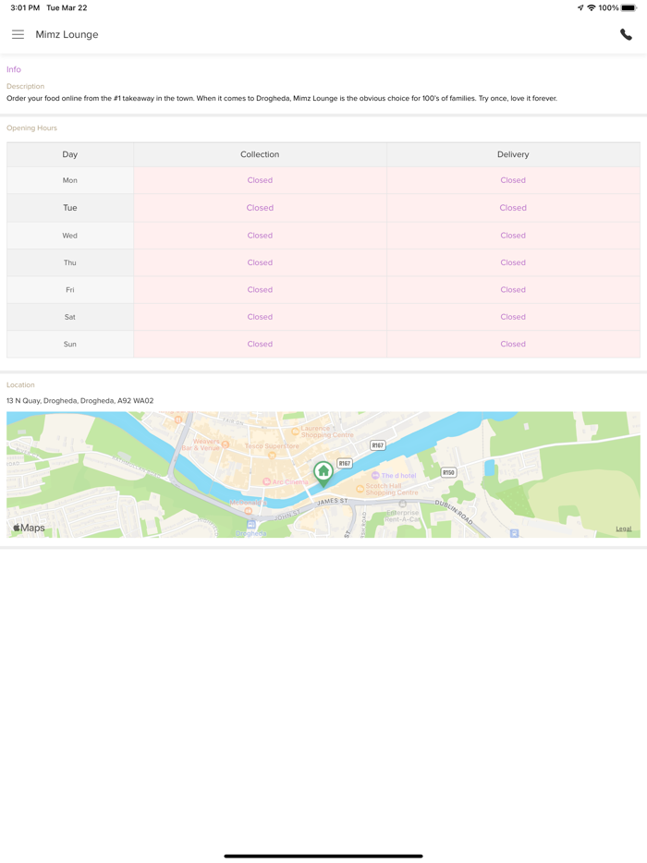Tap McDonald's marker on map
The width and height of the screenshot is (647, 863).
pyautogui.click(x=249, y=506)
